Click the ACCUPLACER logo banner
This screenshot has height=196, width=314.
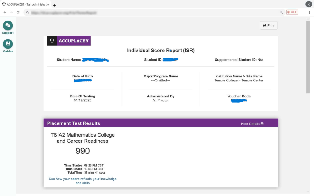(69, 40)
